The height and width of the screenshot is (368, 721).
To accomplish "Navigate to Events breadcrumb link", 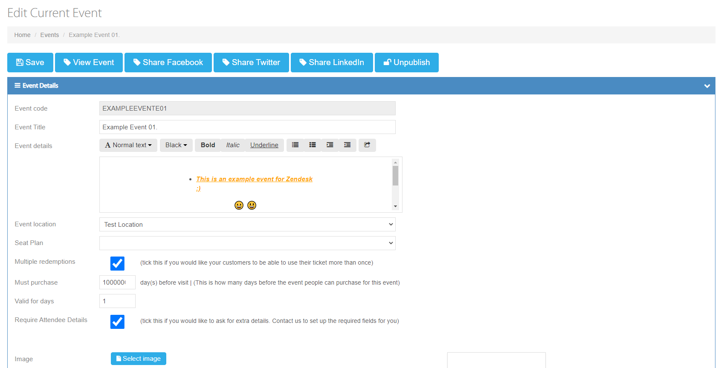I will click(x=49, y=35).
